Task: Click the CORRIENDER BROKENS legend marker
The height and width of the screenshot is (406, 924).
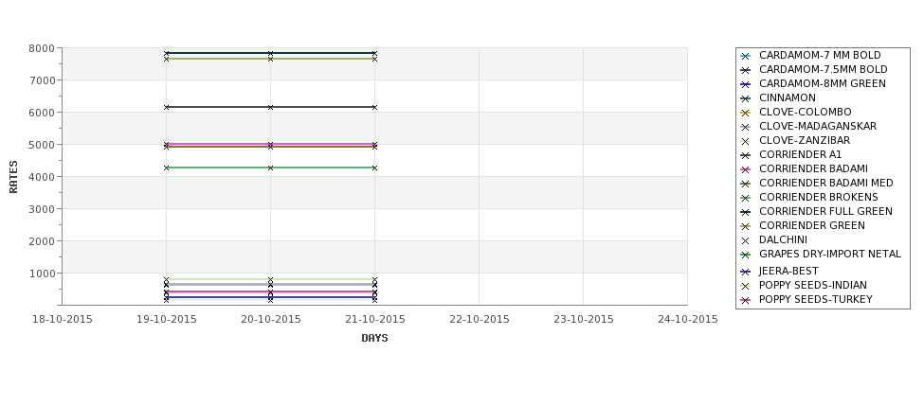Action: tap(746, 199)
